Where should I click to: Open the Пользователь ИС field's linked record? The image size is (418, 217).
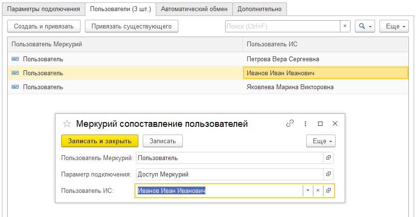tap(328, 190)
